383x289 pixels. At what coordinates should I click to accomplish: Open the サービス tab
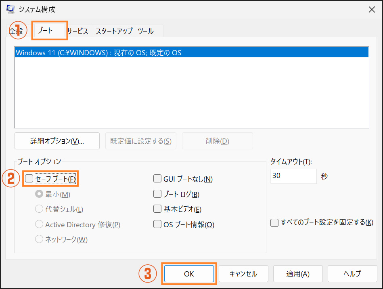click(77, 31)
